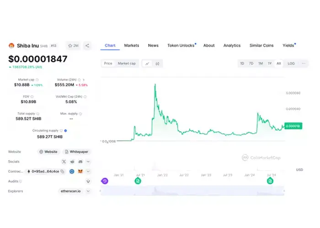Switch chart to candlestick view

tap(157, 63)
